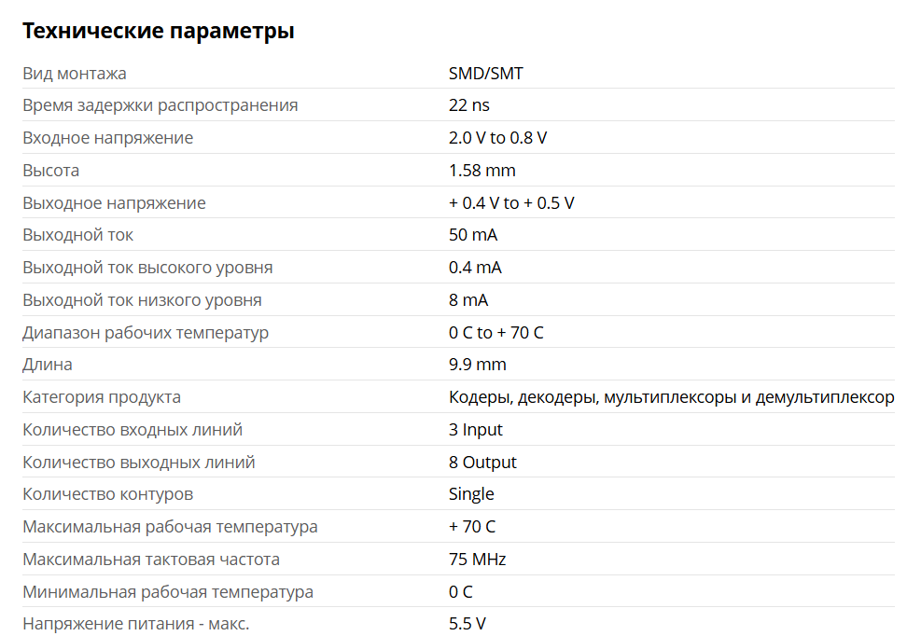Click the '50 mA' output current value
Screen dimensions: 907x636
(473, 235)
